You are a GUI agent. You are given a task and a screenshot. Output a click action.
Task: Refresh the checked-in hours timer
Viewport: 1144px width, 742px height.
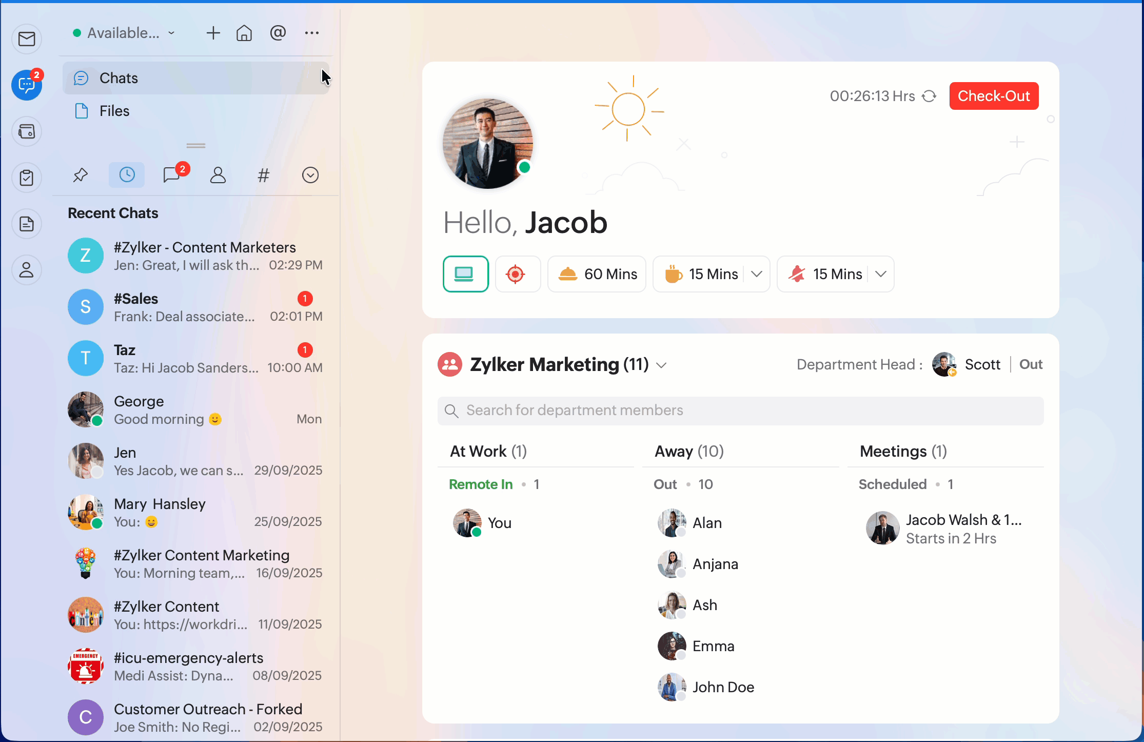point(929,96)
